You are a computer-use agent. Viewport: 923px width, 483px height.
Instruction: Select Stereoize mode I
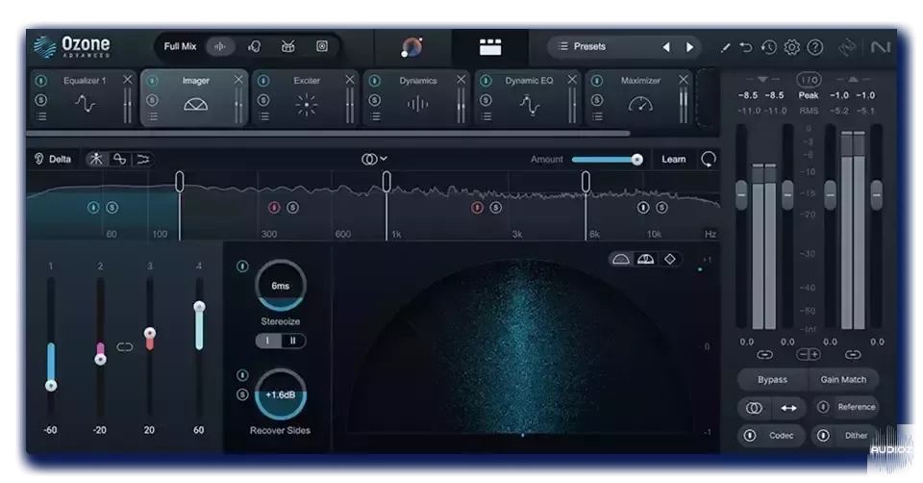(268, 341)
